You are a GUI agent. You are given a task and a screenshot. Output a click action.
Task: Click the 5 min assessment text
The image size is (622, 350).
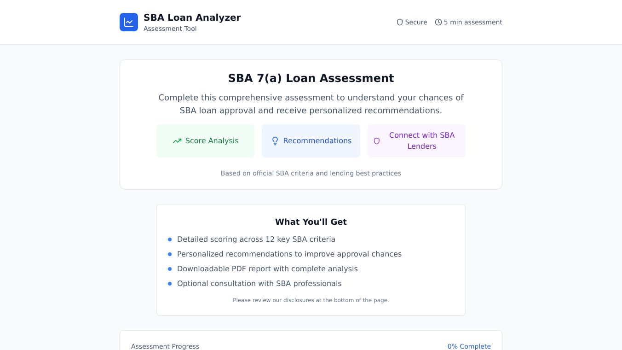coord(473,22)
